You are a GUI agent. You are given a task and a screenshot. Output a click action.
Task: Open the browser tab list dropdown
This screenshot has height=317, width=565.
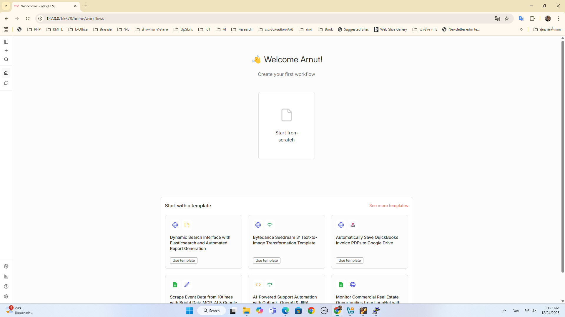pos(6,6)
